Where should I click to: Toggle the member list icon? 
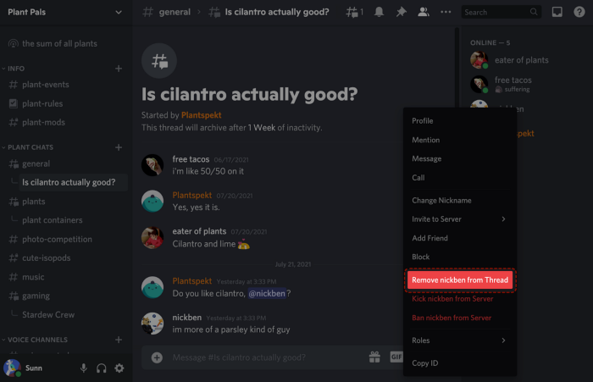(424, 12)
